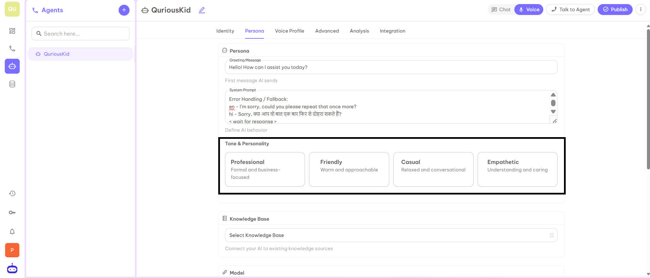Click the Model section heading

click(x=237, y=273)
